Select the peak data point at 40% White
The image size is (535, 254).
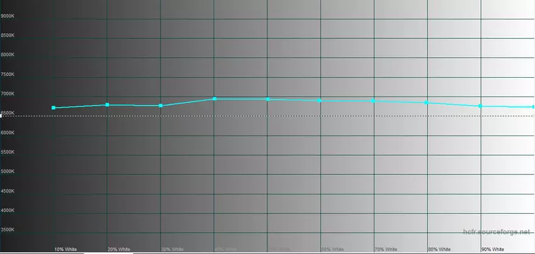(215, 98)
